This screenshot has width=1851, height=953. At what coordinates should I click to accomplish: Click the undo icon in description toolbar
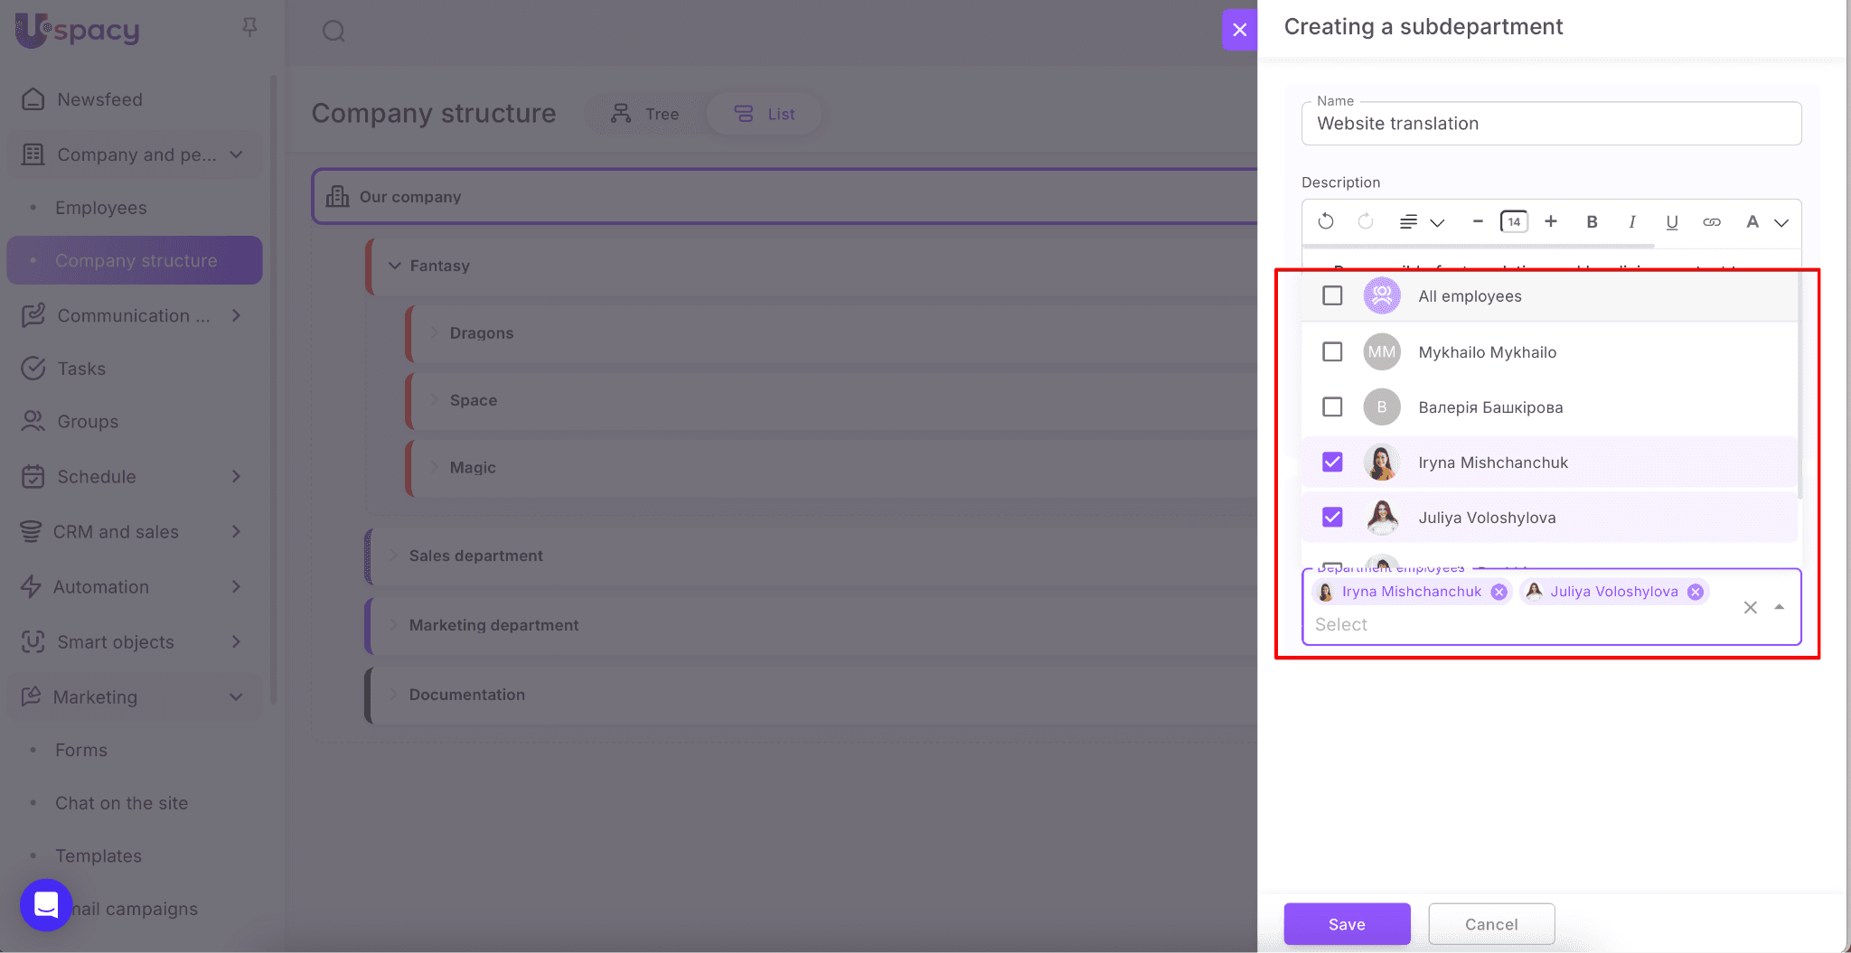[x=1326, y=221]
